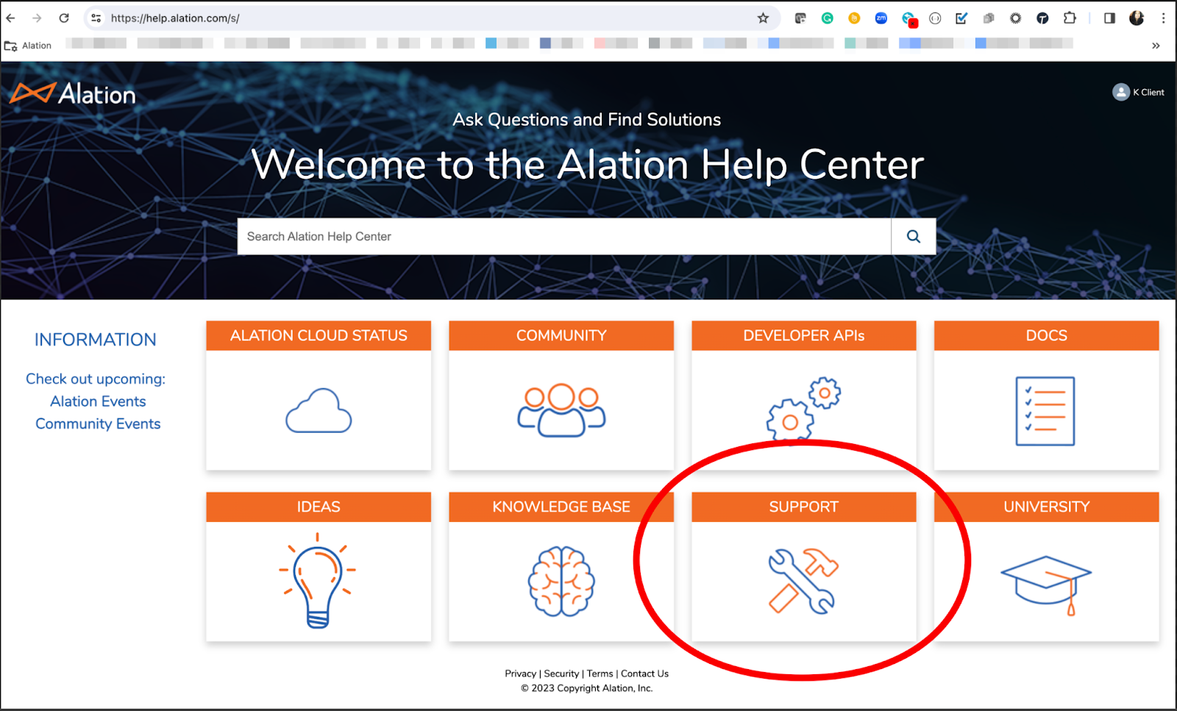Open the checkmark task extension
Screen dimensions: 1177x711
[x=961, y=18]
